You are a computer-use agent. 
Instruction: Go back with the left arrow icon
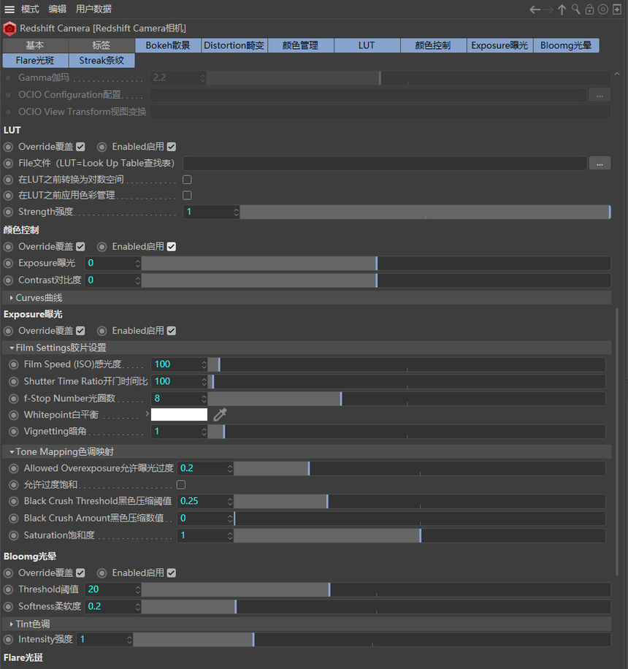(535, 9)
